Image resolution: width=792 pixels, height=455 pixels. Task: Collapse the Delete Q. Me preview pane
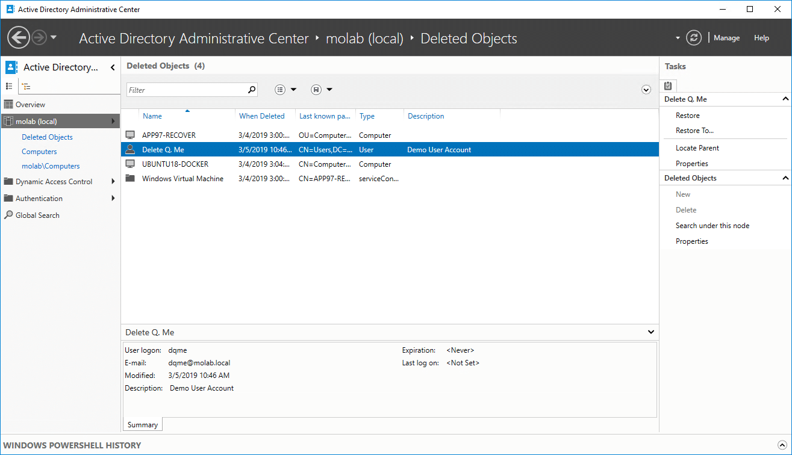pyautogui.click(x=650, y=332)
